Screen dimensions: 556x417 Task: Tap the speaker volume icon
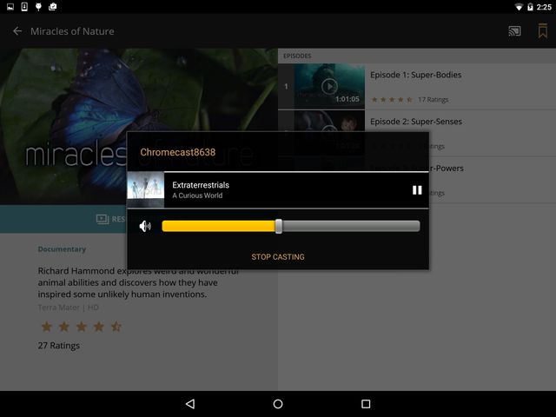(144, 226)
